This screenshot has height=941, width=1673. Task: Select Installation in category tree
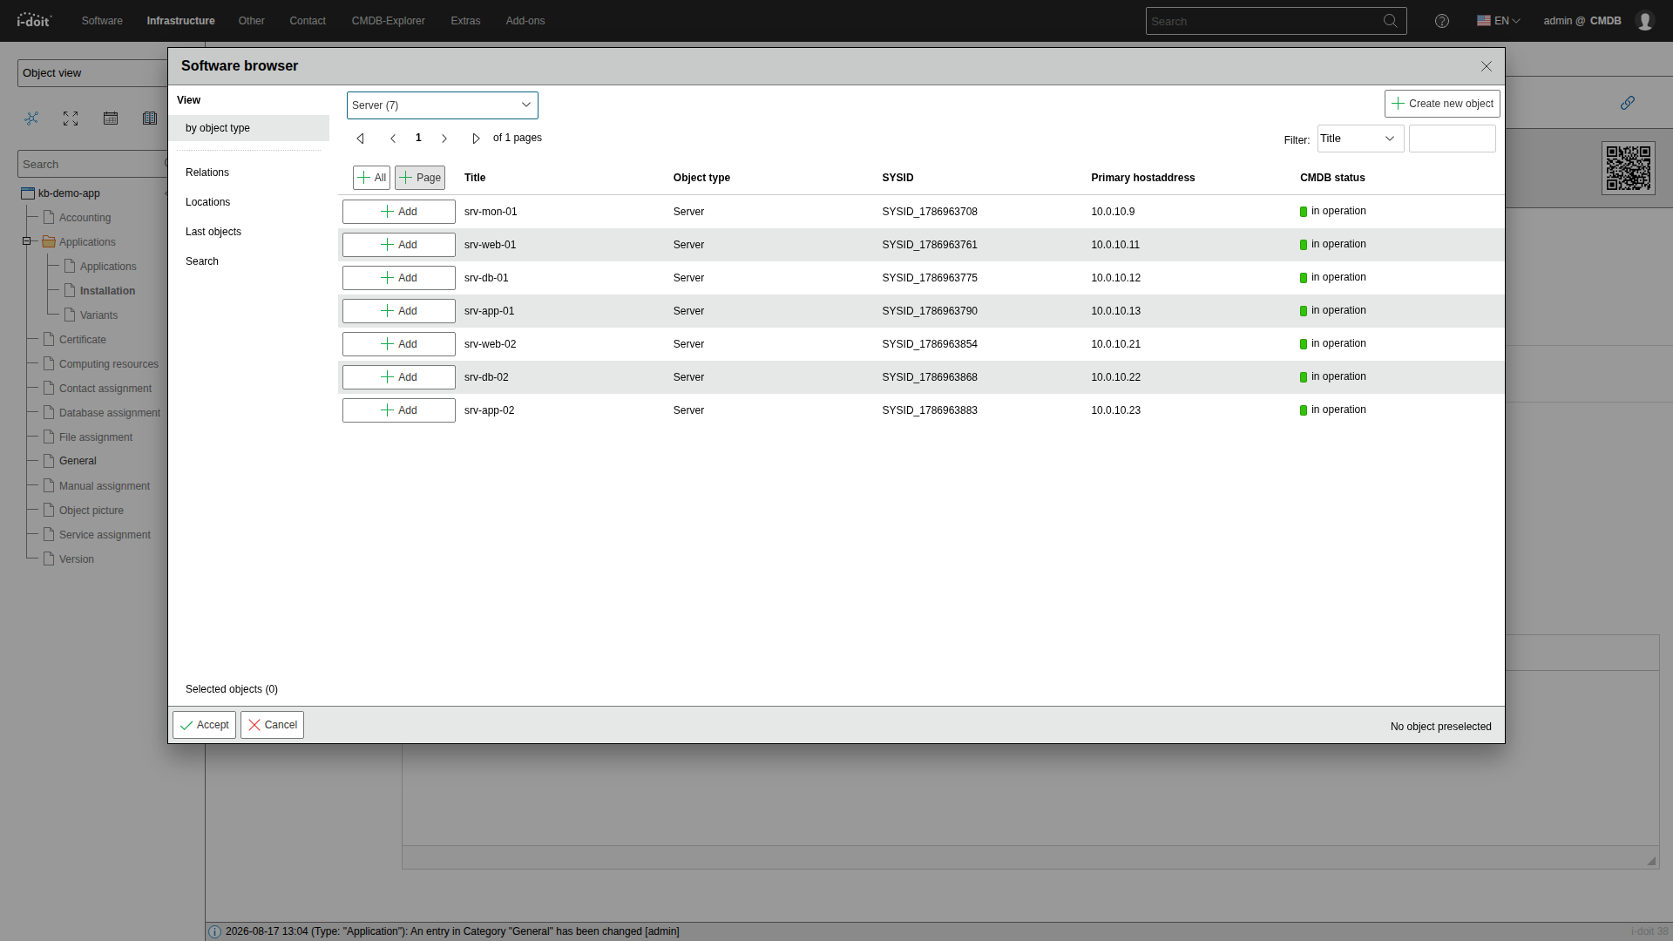tap(108, 291)
